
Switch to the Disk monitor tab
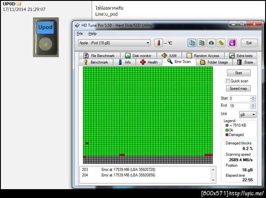click(x=138, y=56)
